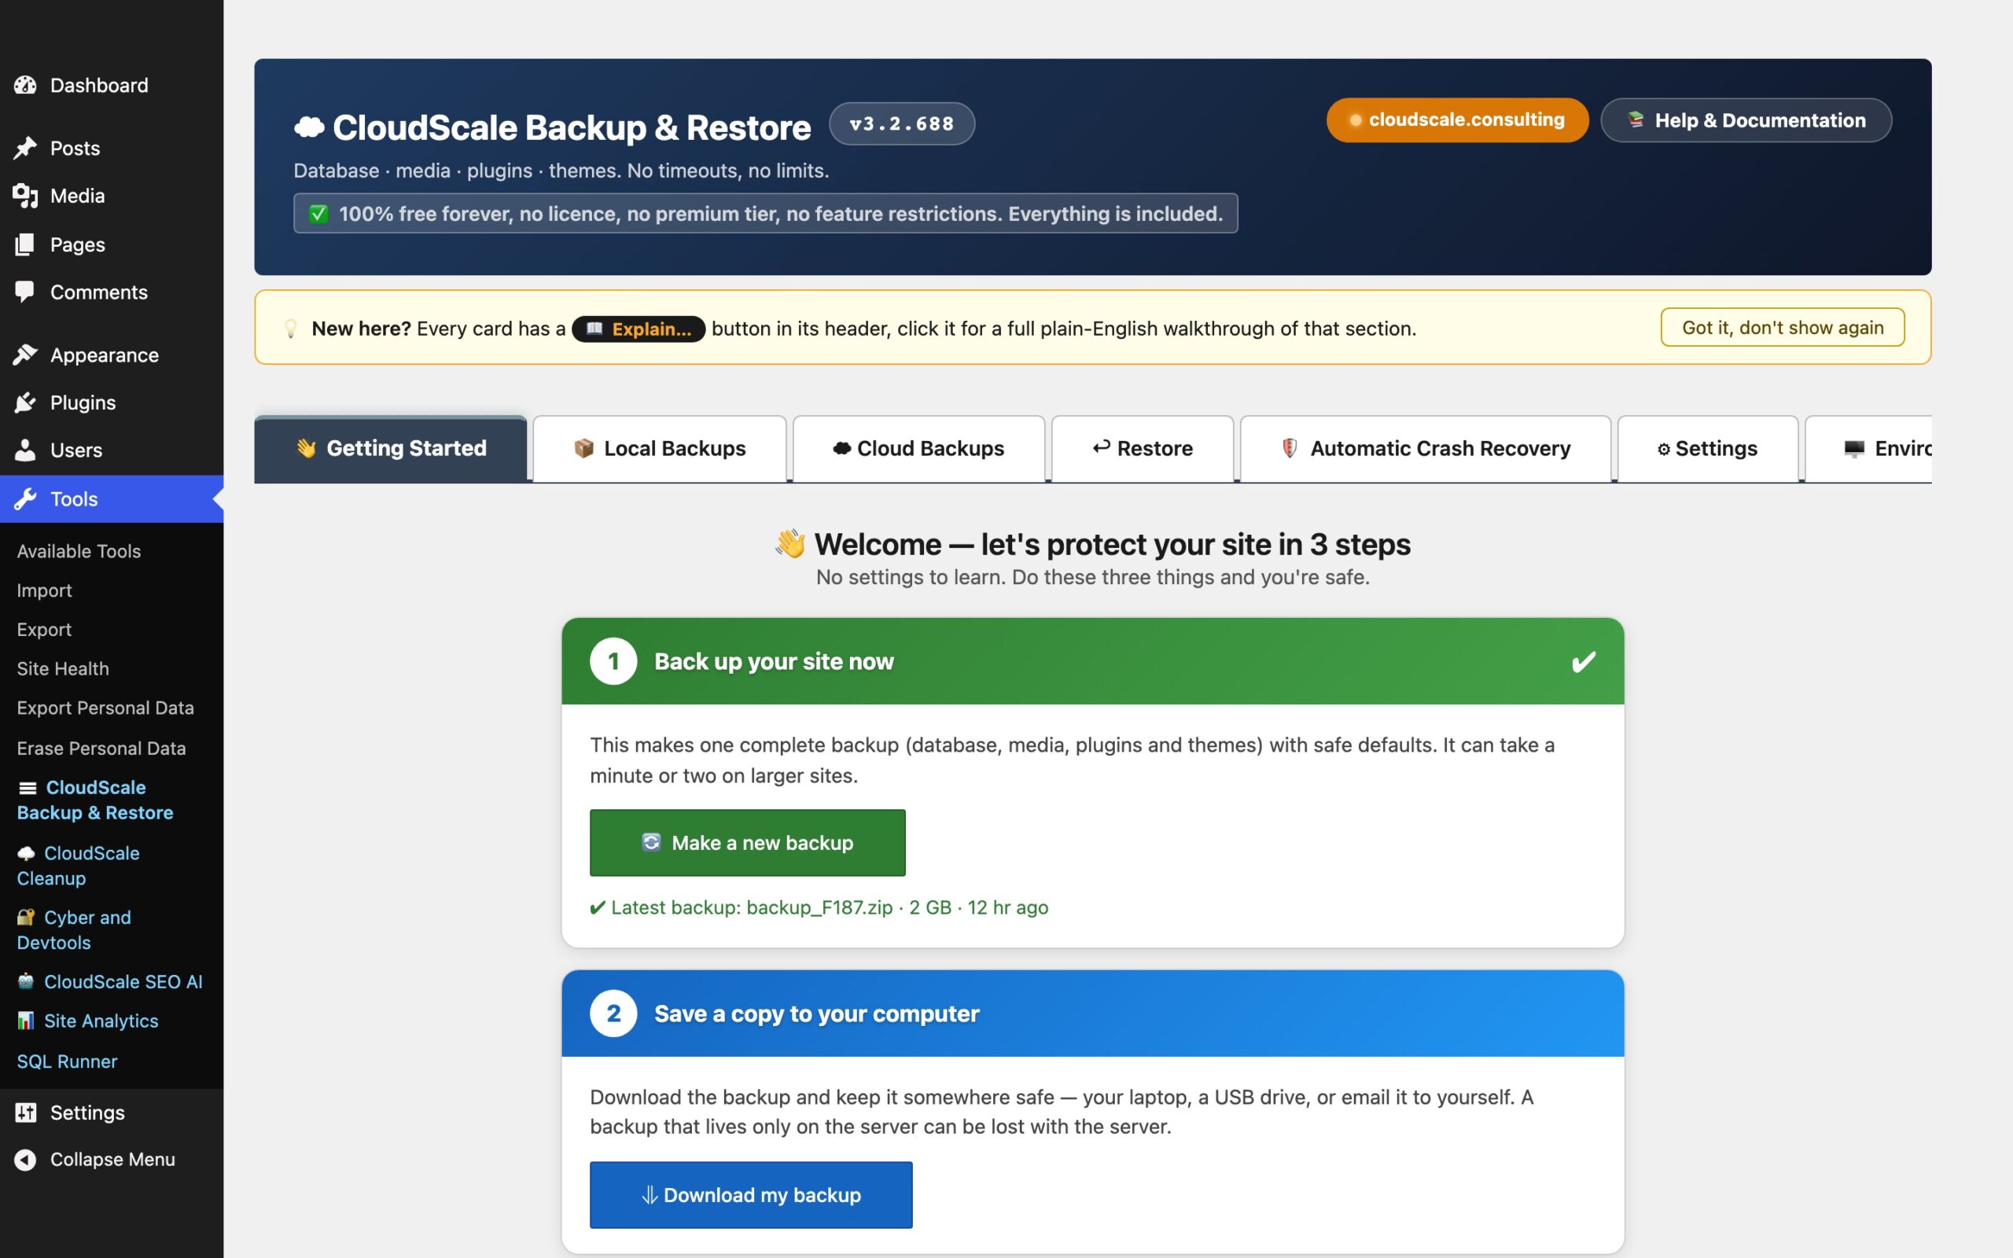Dismiss tip with Got it, don't show again
Viewport: 2013px width, 1258px height.
1782,328
